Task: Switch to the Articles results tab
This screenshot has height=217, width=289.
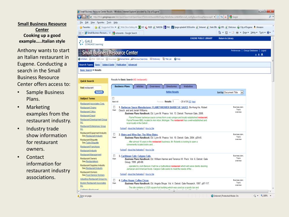Action: coord(140,86)
